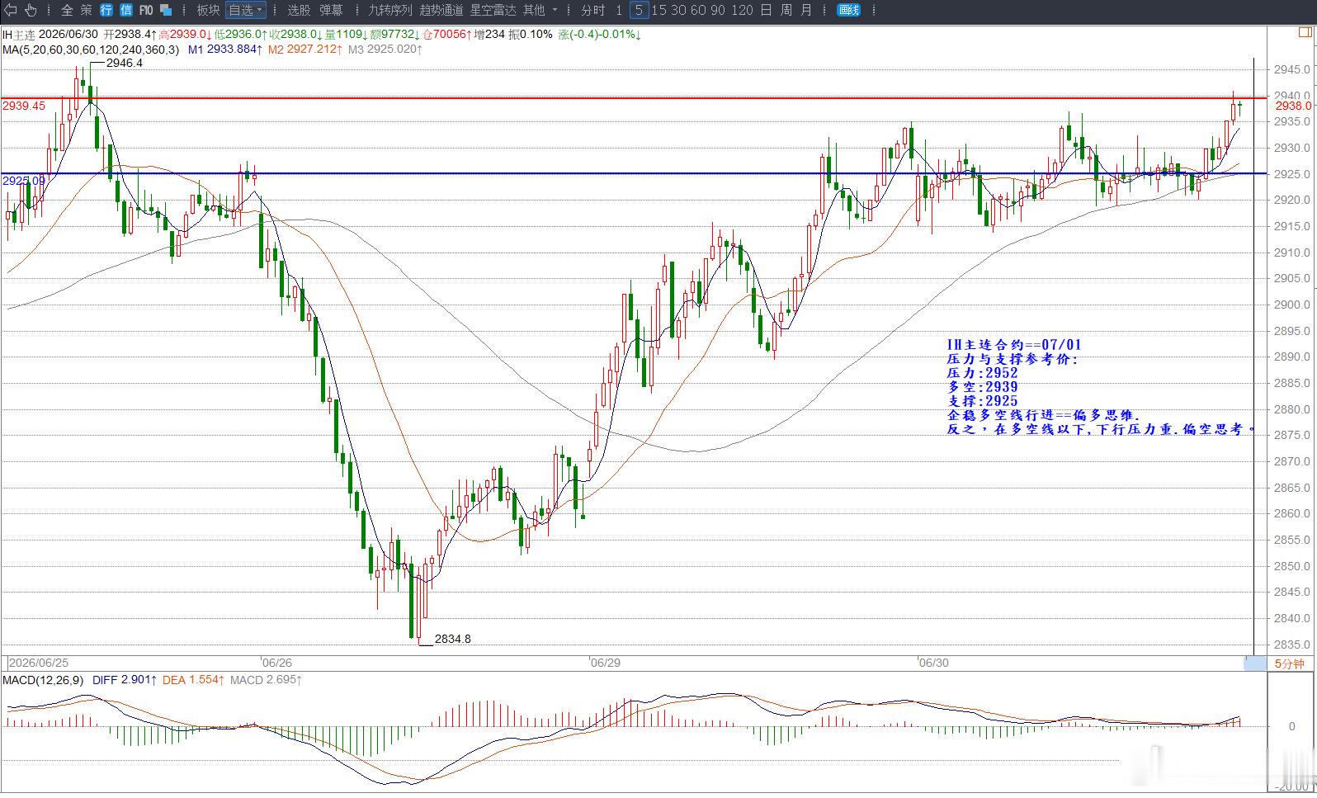Select the 1 minute period
Screen dimensions: 1317x798
619,10
